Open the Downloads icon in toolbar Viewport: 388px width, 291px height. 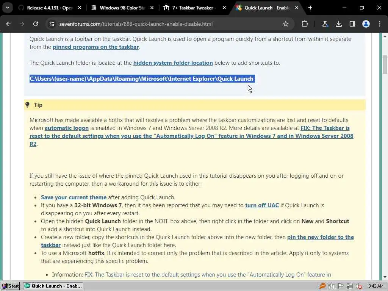tap(338, 24)
